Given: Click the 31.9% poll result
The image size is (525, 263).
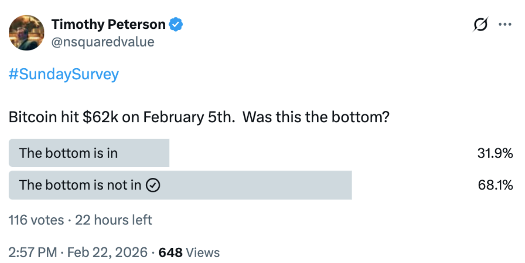Looking at the screenshot, I should point(495,153).
